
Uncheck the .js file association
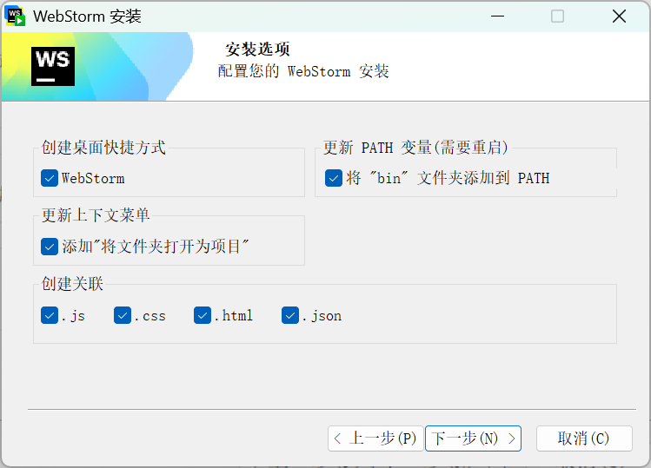50,316
